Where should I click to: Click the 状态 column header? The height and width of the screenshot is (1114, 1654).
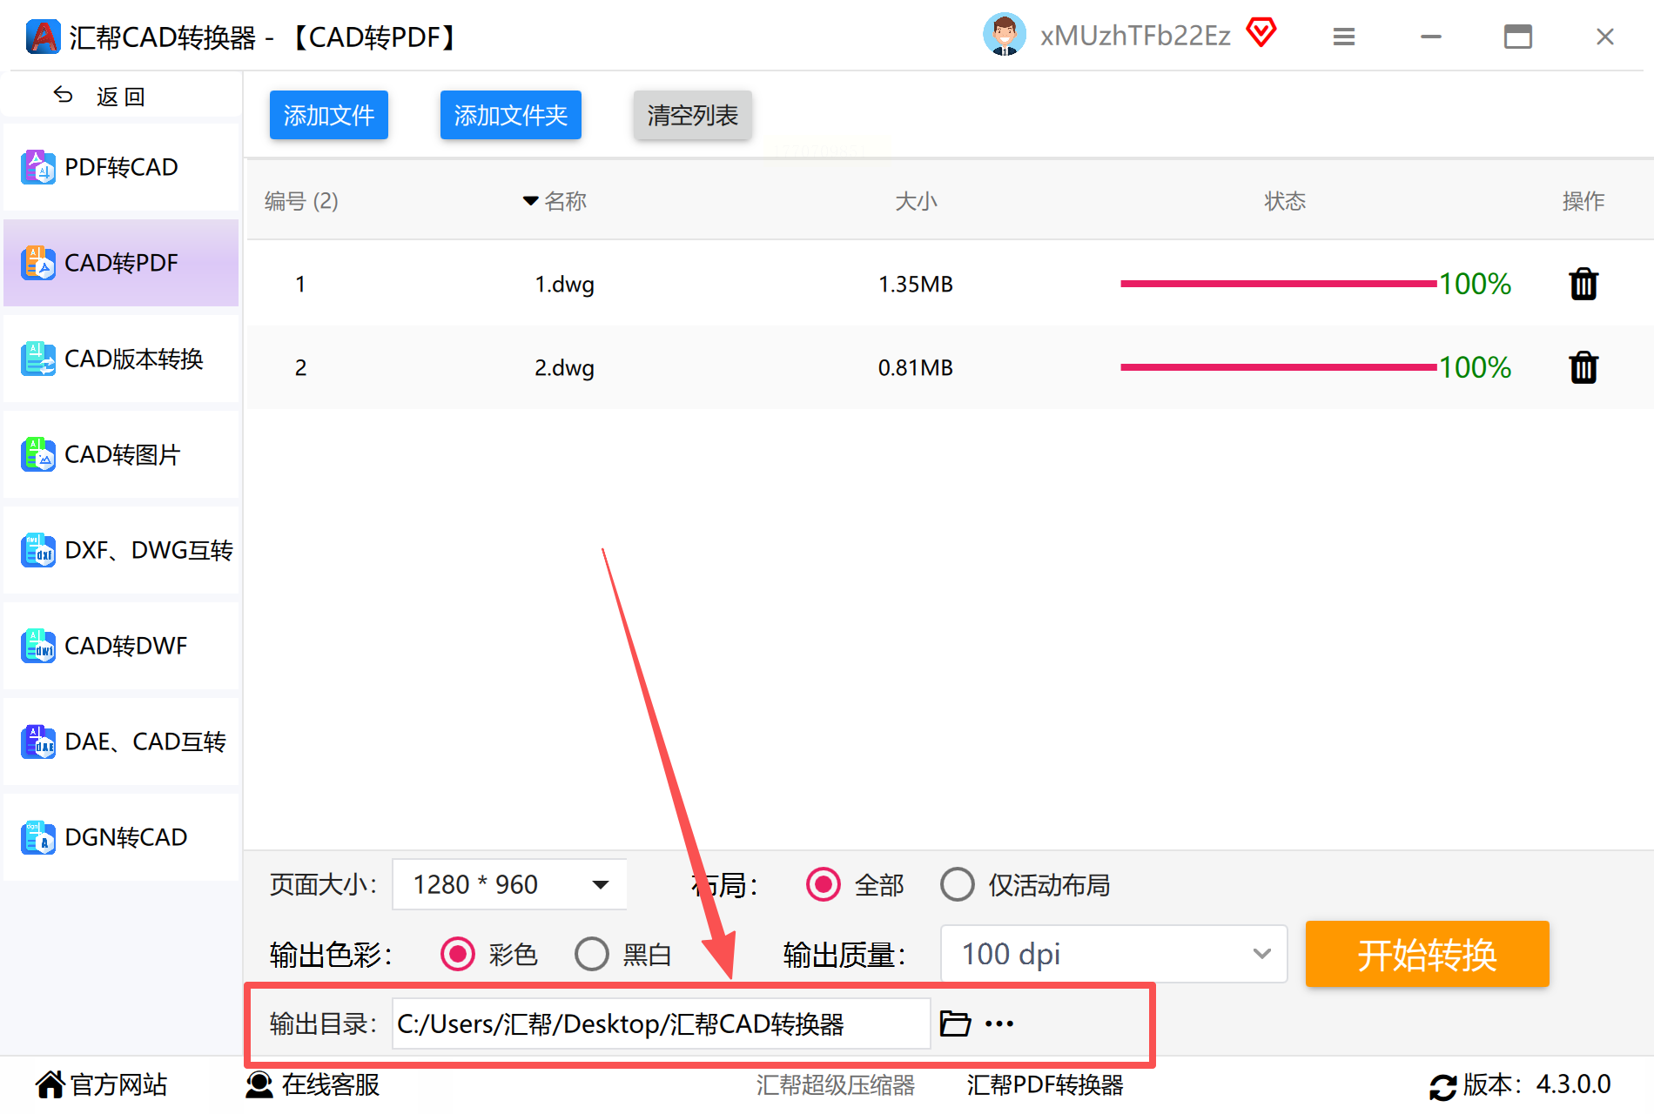(x=1285, y=201)
